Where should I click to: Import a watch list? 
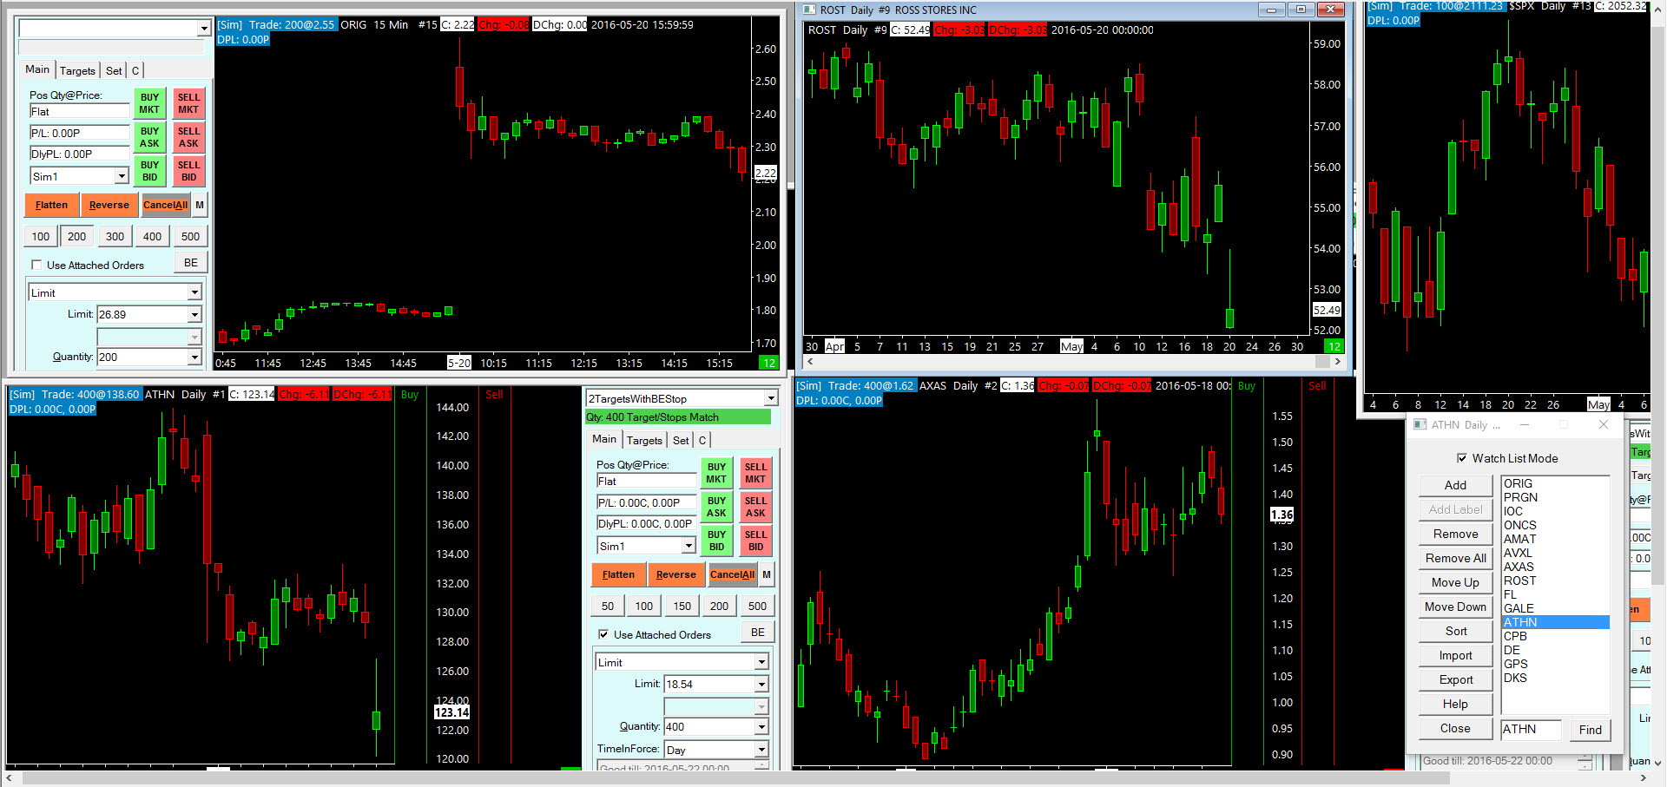point(1455,655)
